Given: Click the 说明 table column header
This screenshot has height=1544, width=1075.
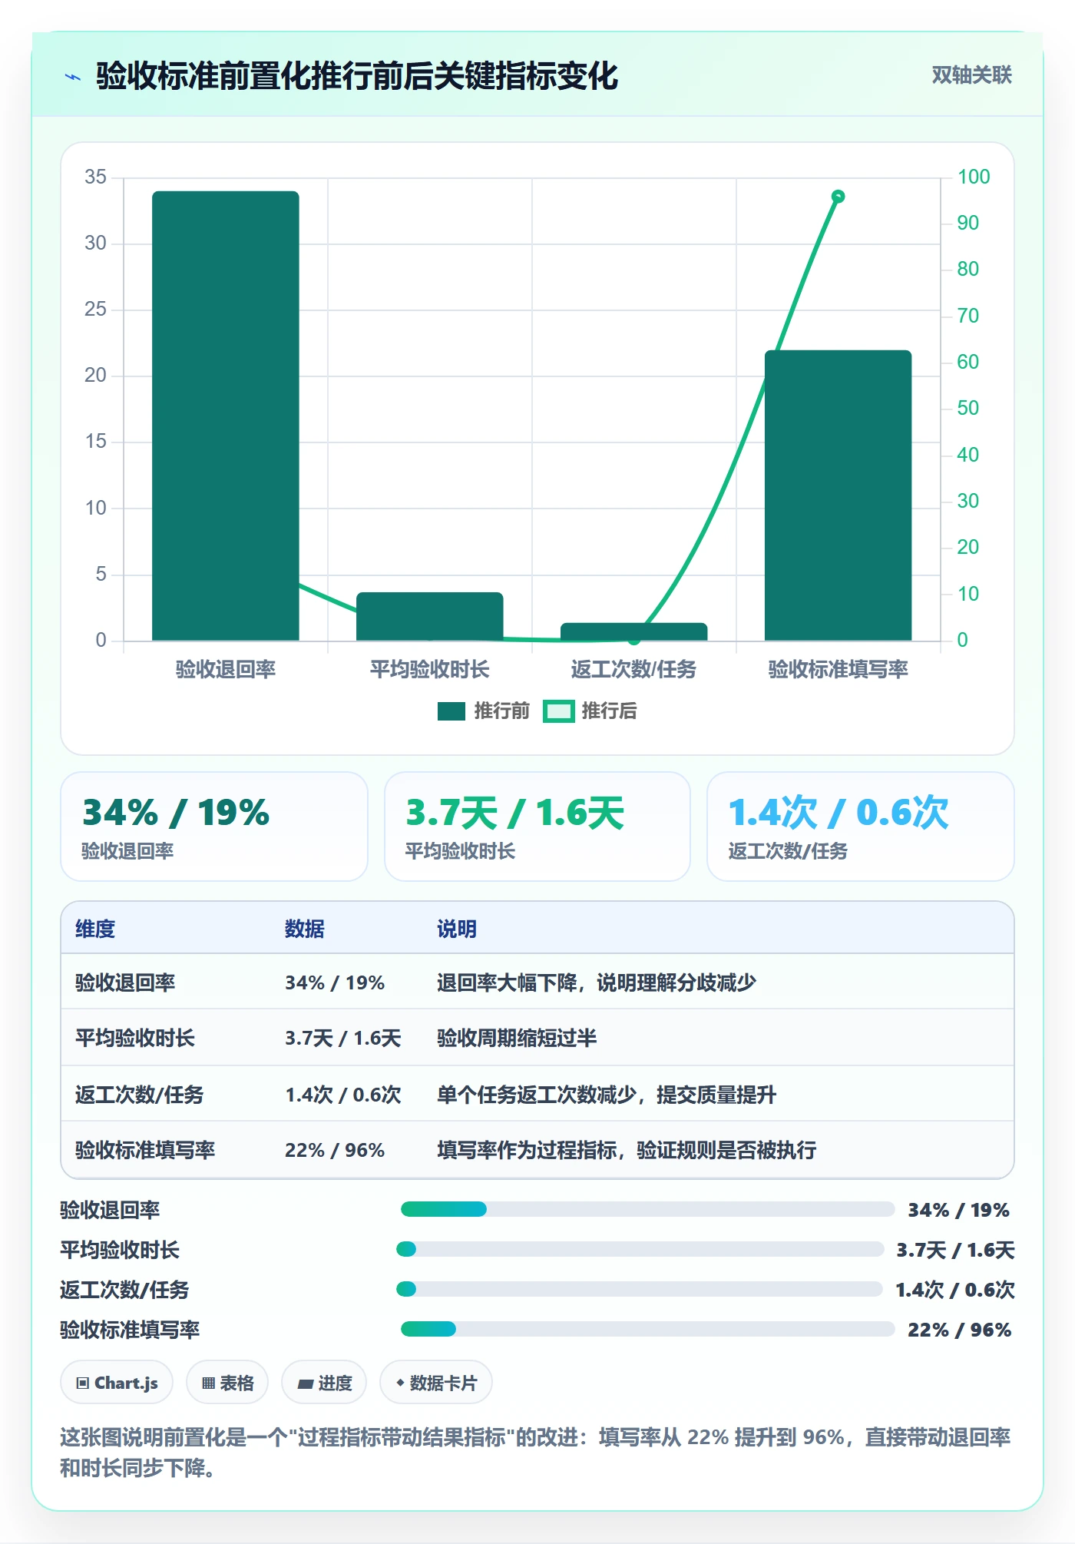Looking at the screenshot, I should click(x=457, y=929).
